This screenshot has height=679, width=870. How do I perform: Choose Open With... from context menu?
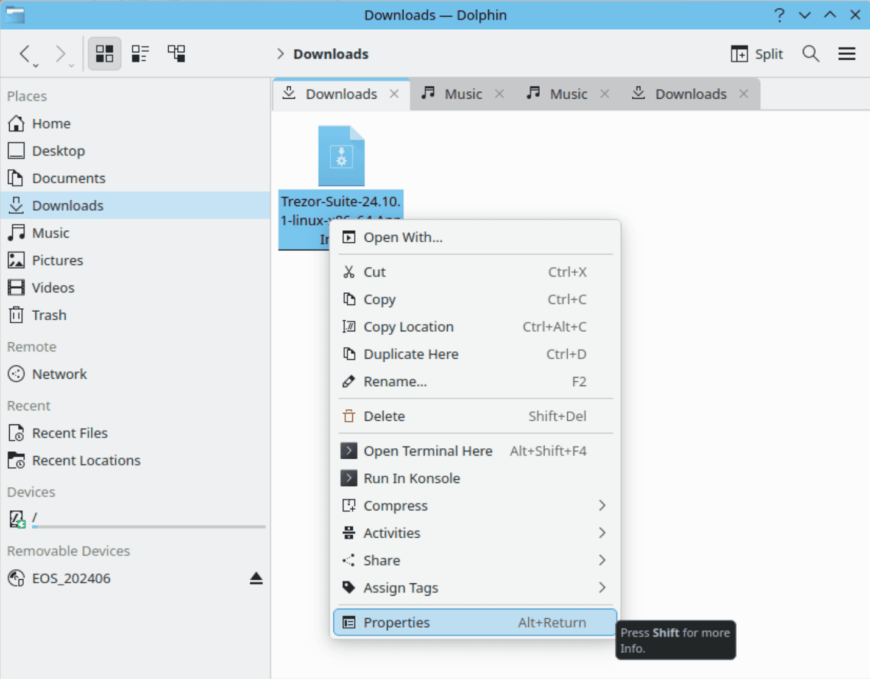pyautogui.click(x=475, y=237)
